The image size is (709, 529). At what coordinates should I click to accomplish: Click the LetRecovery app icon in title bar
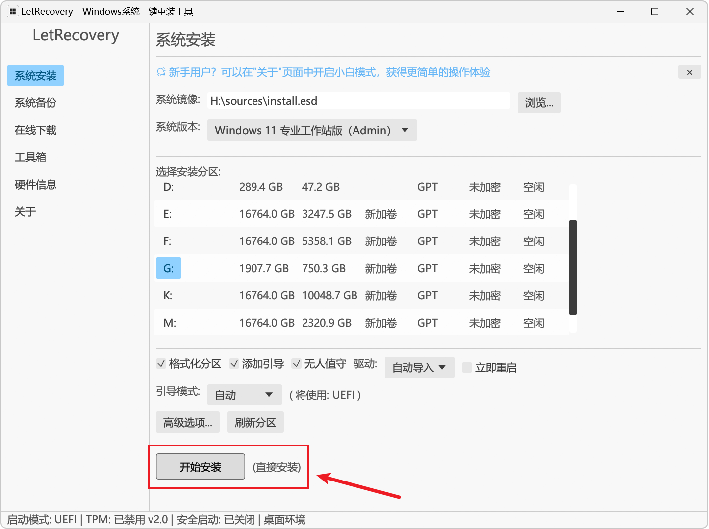tap(13, 11)
